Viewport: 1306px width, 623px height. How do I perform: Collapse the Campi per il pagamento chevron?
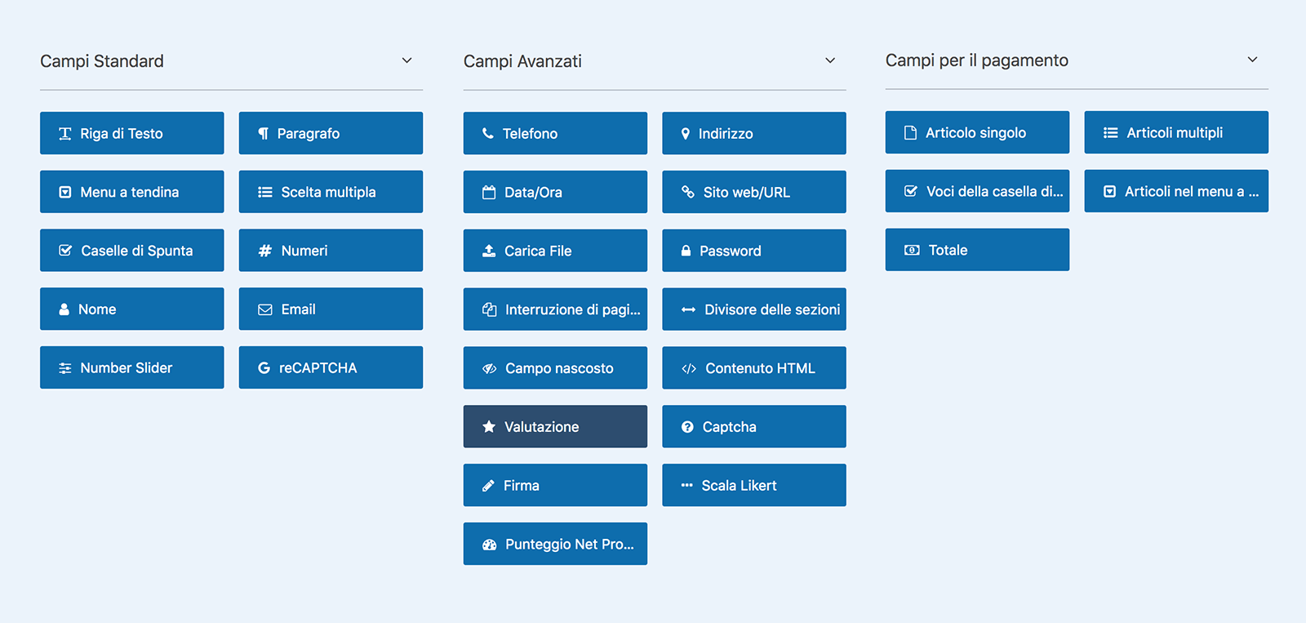1252,60
